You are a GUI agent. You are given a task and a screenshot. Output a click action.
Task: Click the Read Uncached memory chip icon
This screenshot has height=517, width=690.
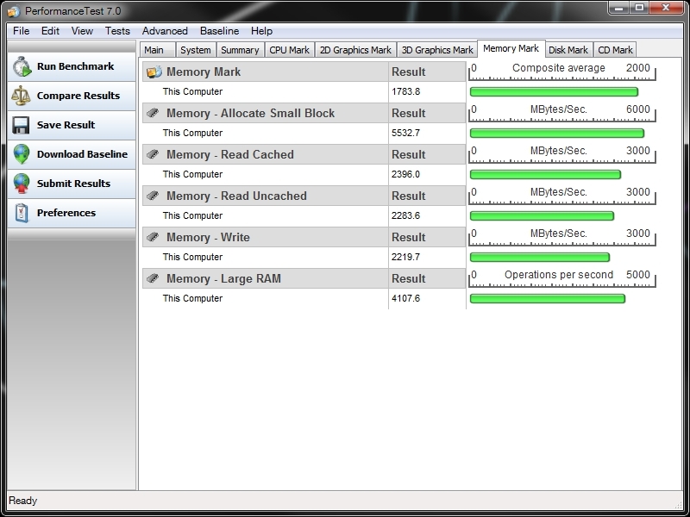point(153,196)
